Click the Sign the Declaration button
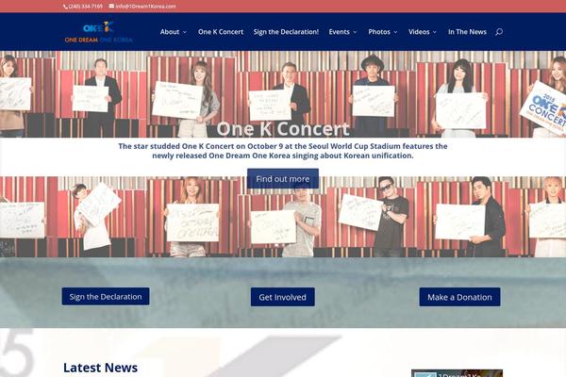This screenshot has height=377, width=566. [106, 297]
